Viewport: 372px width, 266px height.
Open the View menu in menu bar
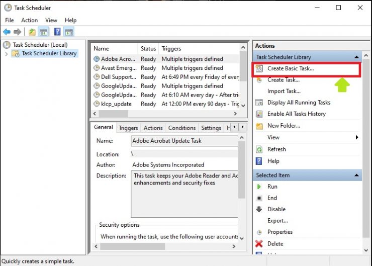pos(51,20)
